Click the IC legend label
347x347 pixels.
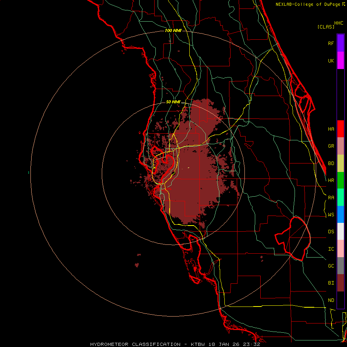click(331, 249)
